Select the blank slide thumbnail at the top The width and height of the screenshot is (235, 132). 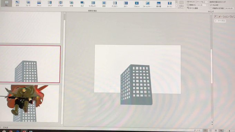tap(30, 27)
